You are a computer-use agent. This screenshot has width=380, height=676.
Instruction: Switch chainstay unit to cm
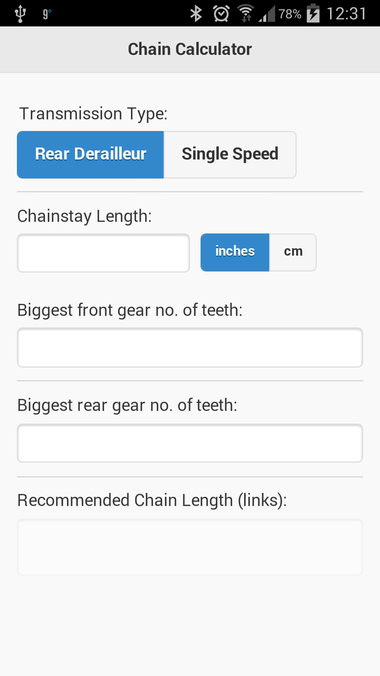pos(293,252)
